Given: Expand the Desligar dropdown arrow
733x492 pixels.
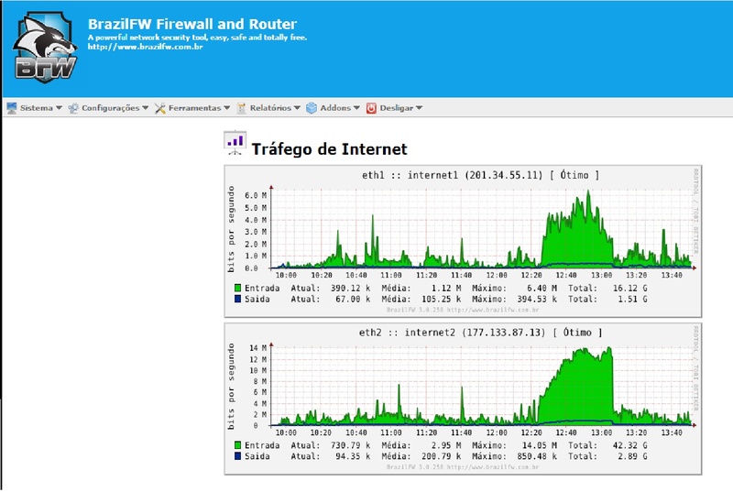Looking at the screenshot, I should click(419, 108).
